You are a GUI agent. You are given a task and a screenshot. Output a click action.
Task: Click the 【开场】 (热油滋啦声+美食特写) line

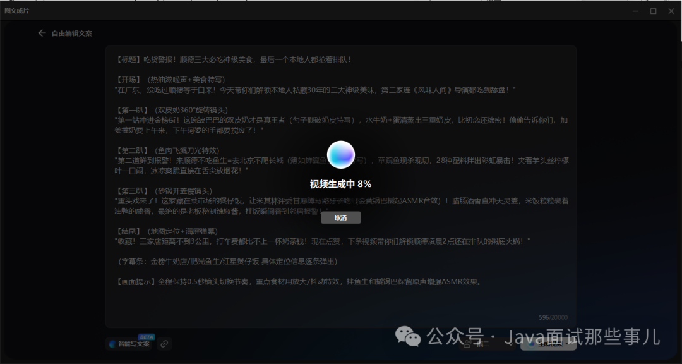point(170,80)
